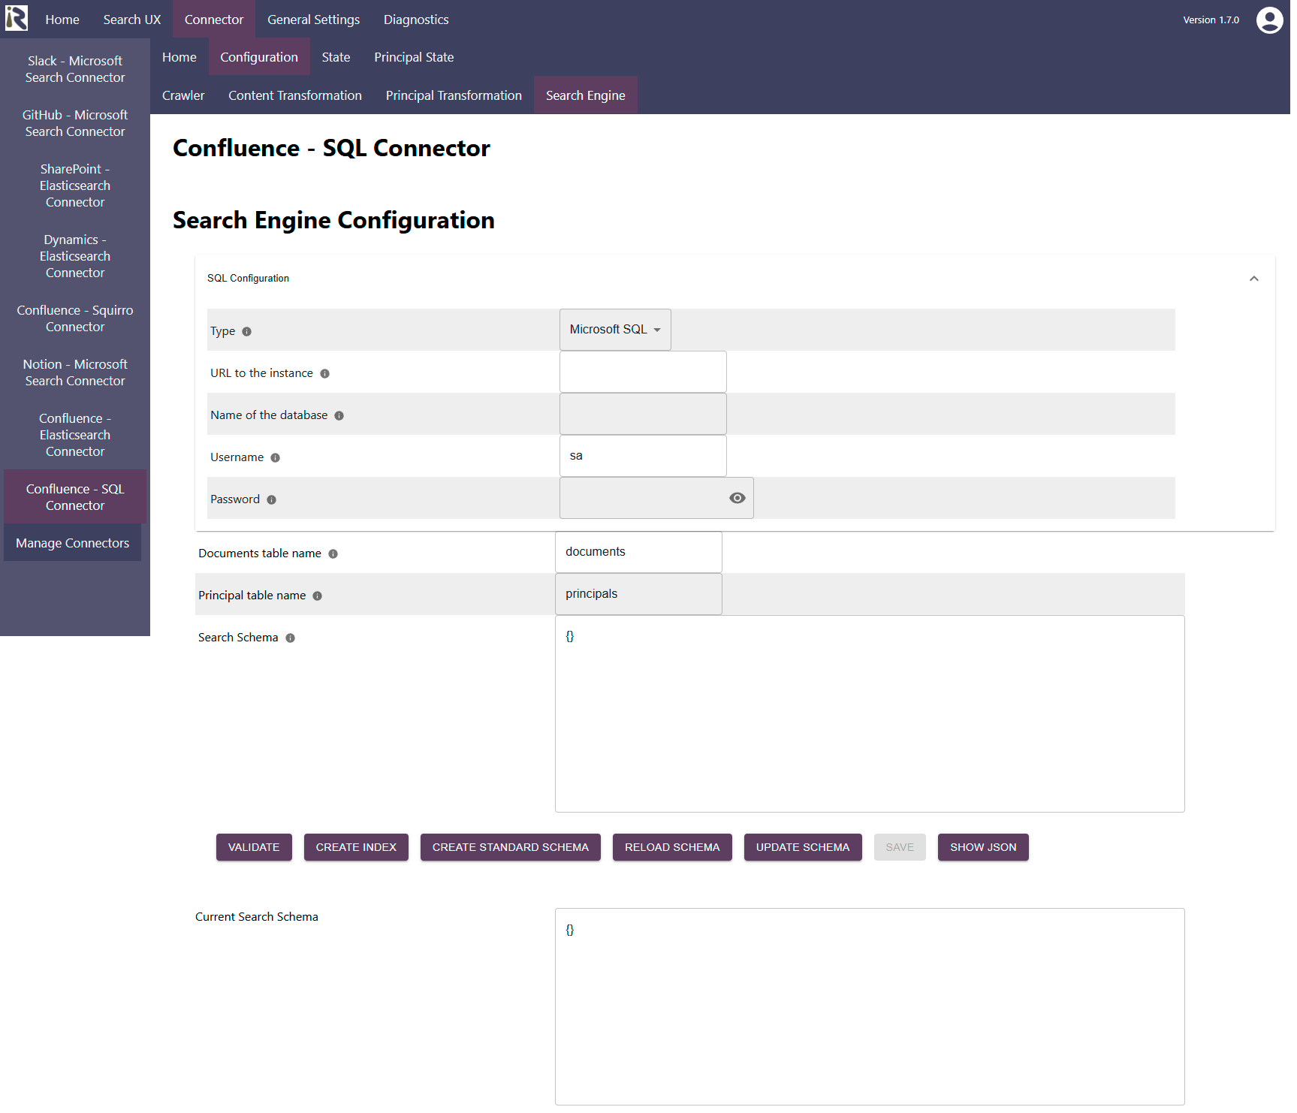Open General Settings in the top bar

(x=315, y=20)
